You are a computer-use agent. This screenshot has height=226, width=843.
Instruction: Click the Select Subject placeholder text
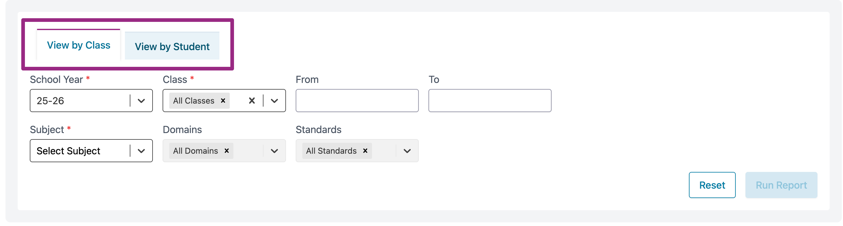tap(68, 151)
